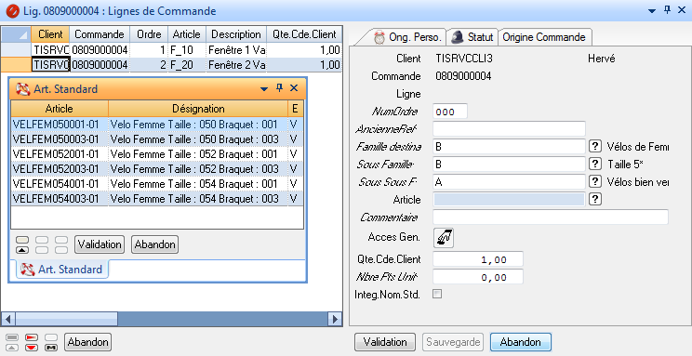Click the red down arrow navigation icon
Viewport: 692px width, 356px height.
tap(32, 348)
